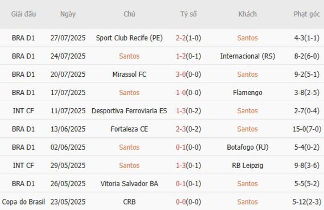Select Vitoria Salvador BA team name
This screenshot has height=210, width=324.
129,184
